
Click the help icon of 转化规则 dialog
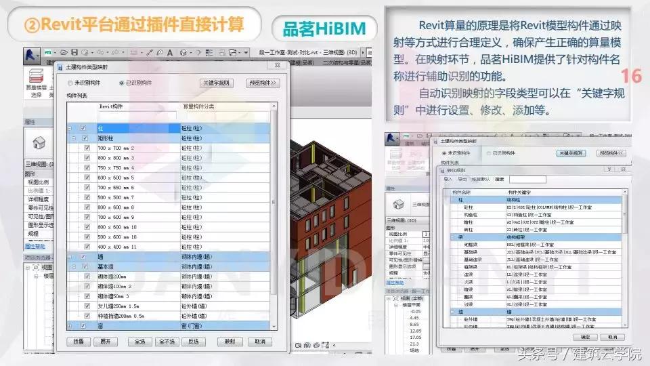[609, 169]
